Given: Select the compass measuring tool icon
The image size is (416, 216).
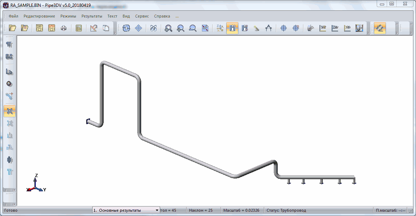Looking at the screenshot, I should pos(268,28).
